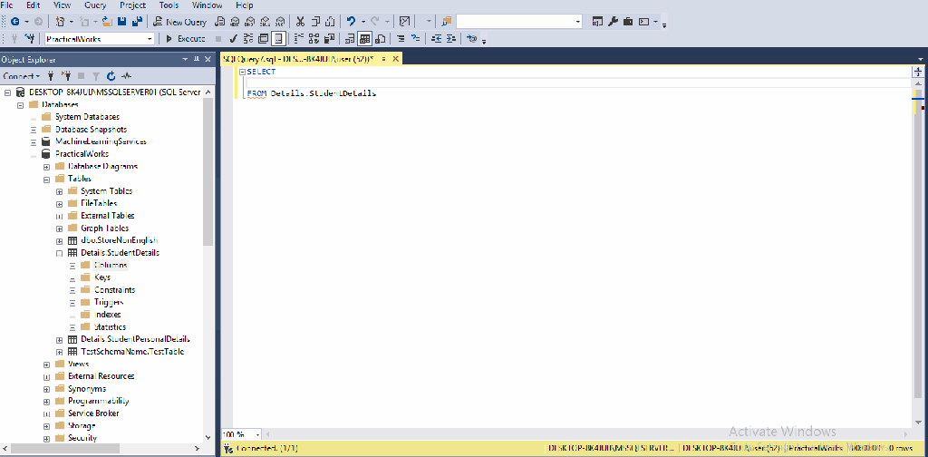Toggle Results to Grid option
Image resolution: width=928 pixels, height=457 pixels.
pos(364,39)
